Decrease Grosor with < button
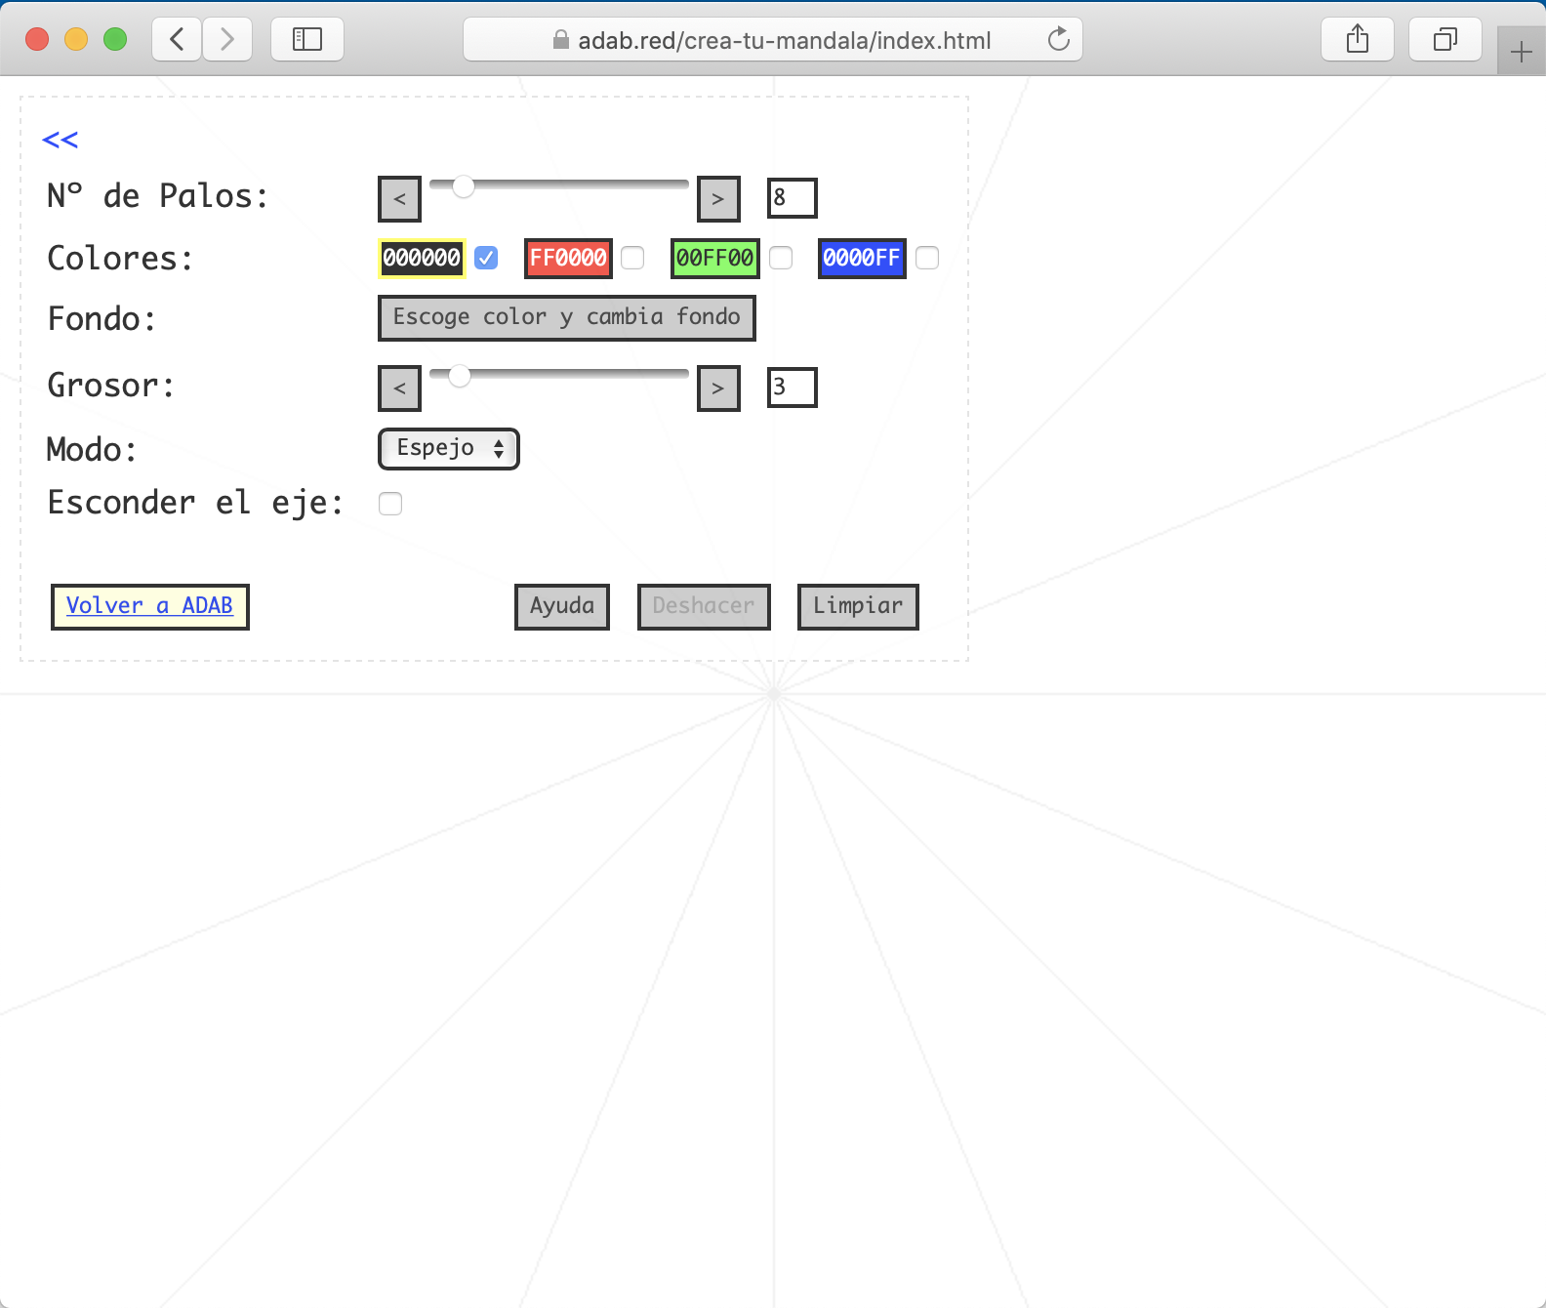 pyautogui.click(x=399, y=388)
